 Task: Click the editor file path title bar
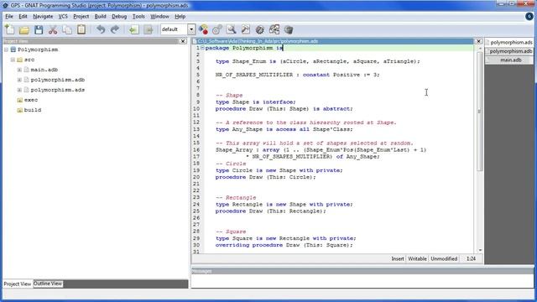click(332, 41)
